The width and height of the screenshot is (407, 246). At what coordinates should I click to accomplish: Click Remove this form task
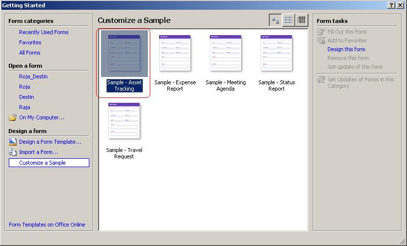coord(348,58)
